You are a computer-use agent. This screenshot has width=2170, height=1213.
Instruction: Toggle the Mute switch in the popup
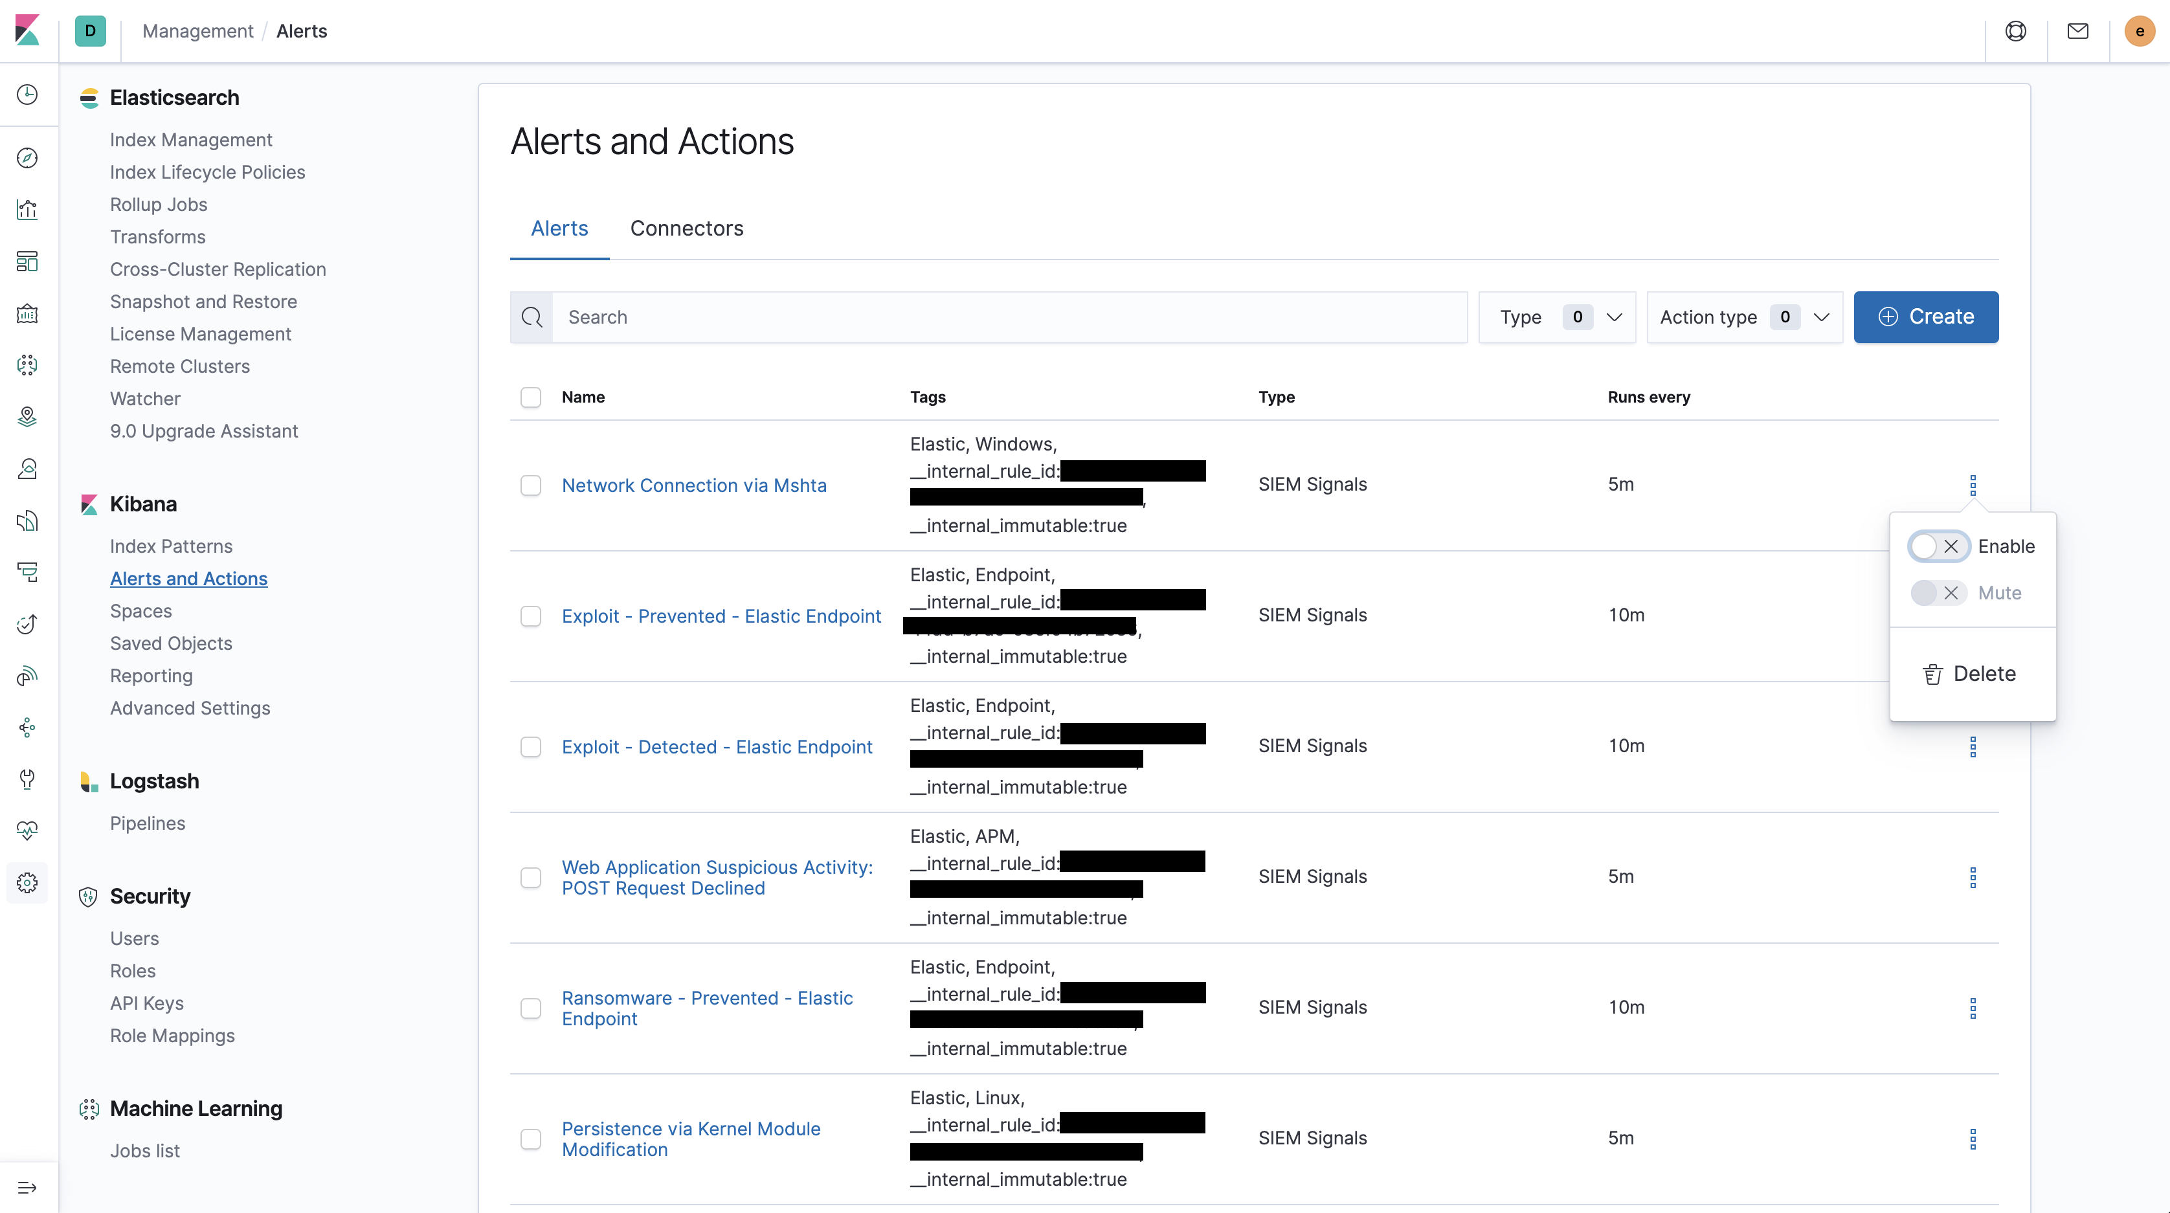tap(1938, 593)
